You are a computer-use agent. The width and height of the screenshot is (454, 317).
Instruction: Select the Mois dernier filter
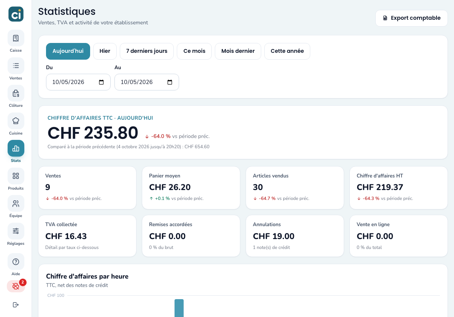pos(238,51)
